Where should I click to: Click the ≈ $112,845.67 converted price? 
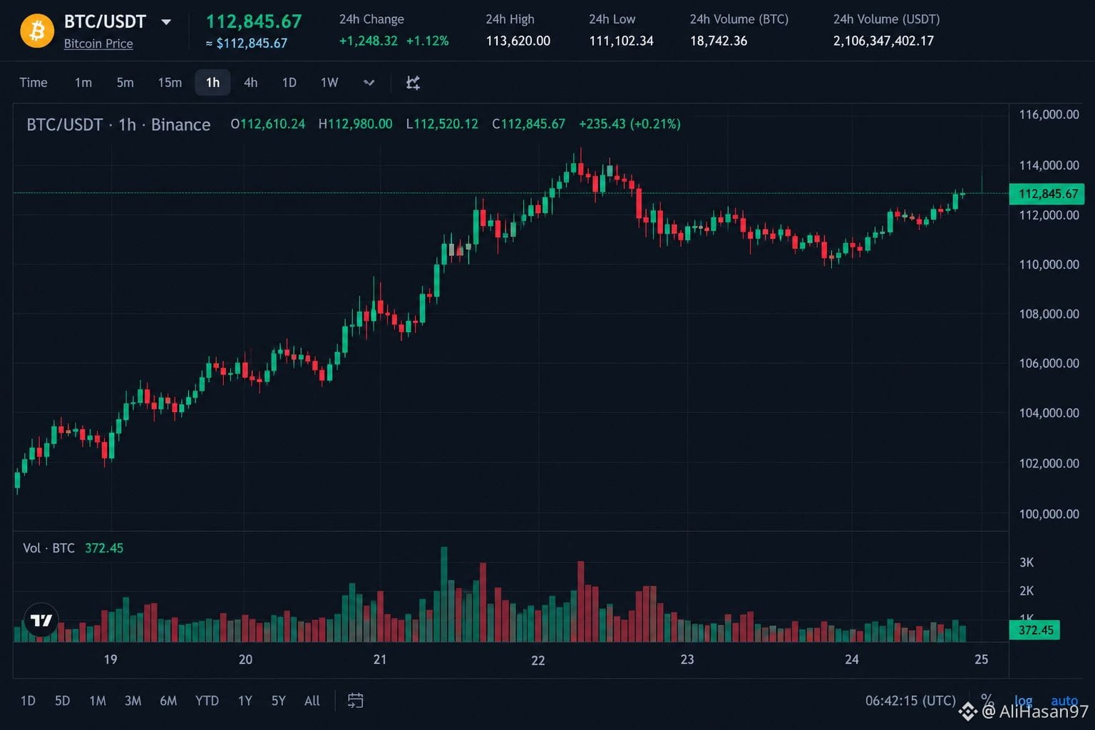247,43
